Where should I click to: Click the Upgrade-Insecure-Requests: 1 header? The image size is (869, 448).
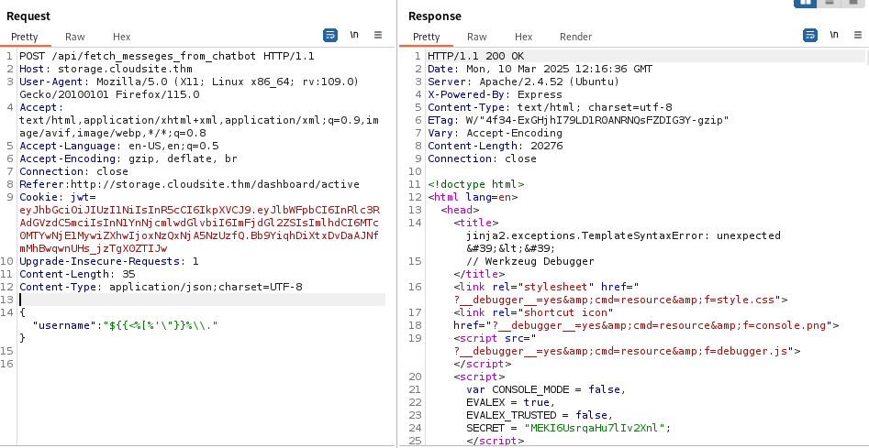(x=108, y=261)
